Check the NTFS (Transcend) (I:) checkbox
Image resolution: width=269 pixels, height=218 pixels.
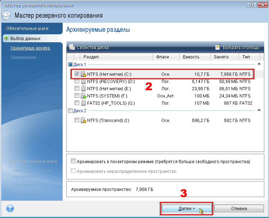pyautogui.click(x=77, y=120)
